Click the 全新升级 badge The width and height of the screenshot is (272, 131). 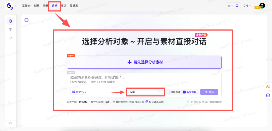point(201,35)
